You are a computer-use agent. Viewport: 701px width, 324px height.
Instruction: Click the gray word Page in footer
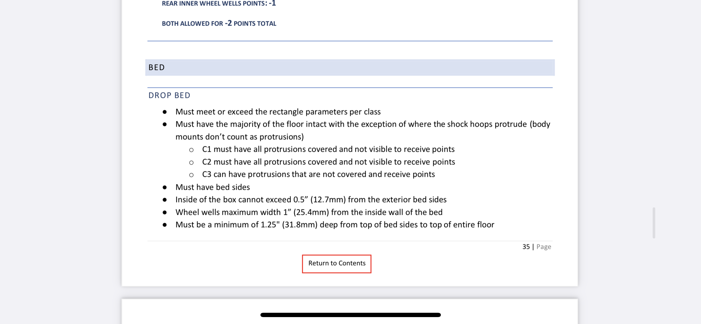pyautogui.click(x=544, y=247)
